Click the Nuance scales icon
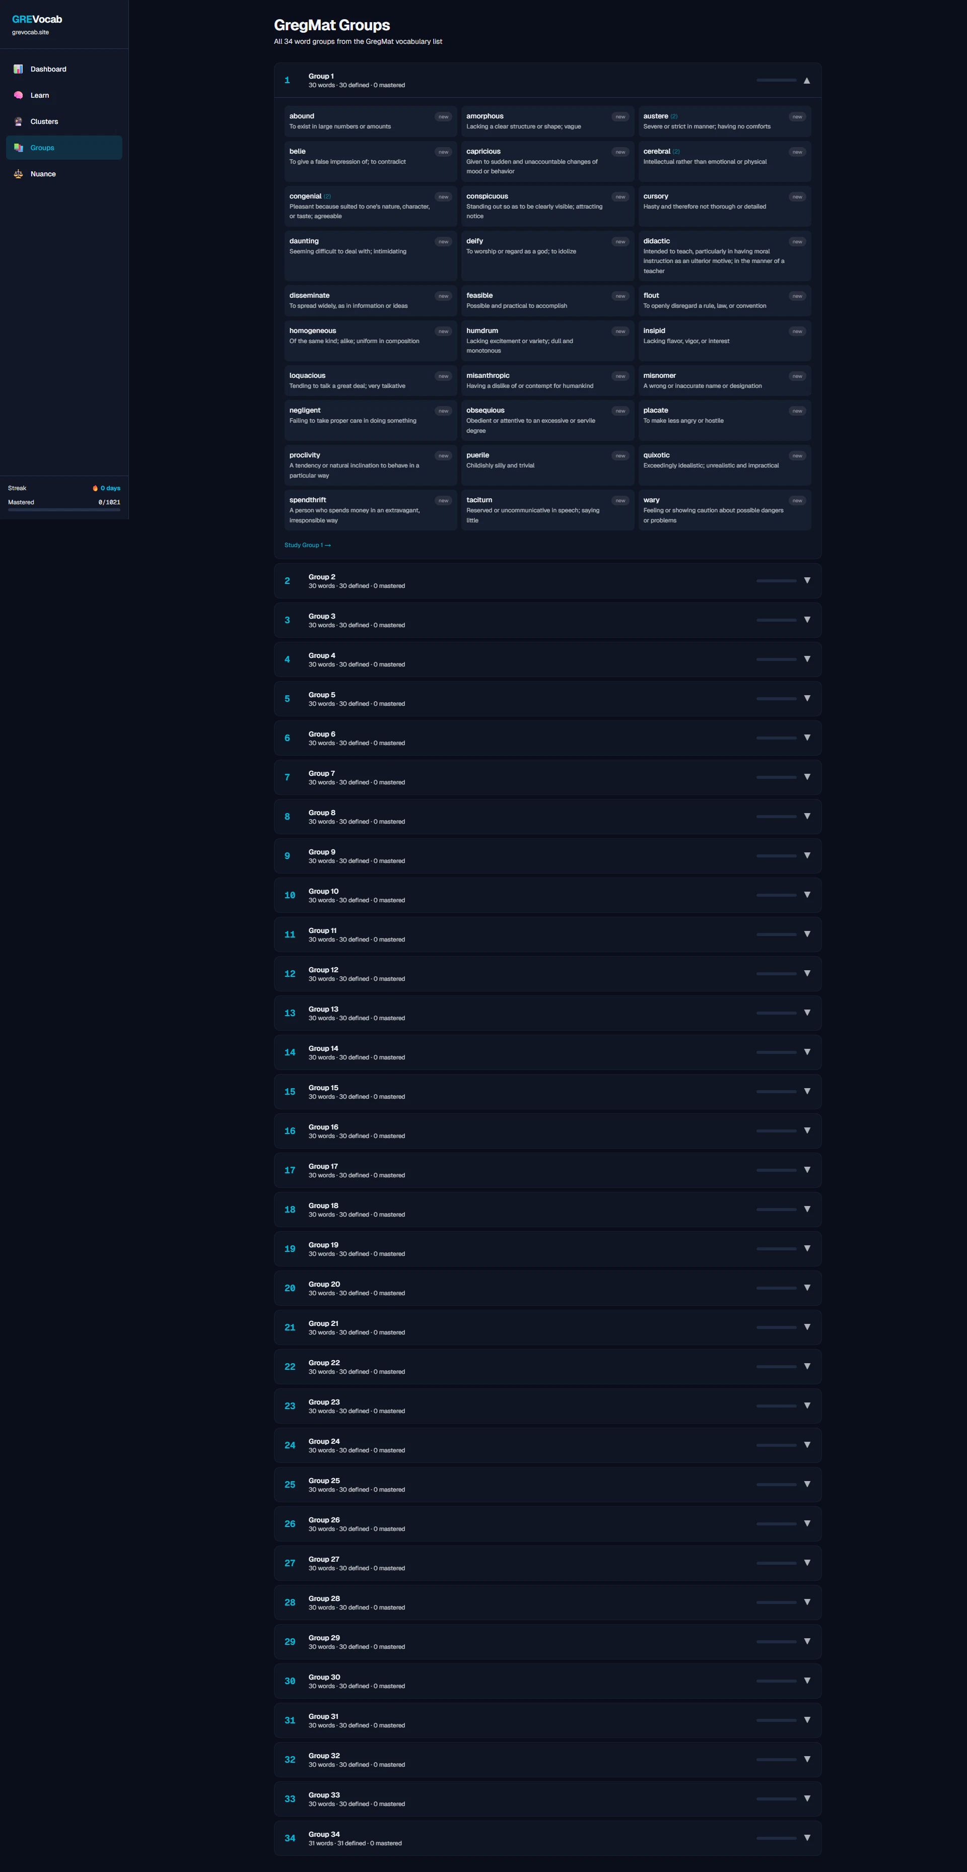The image size is (967, 1872). click(x=18, y=174)
